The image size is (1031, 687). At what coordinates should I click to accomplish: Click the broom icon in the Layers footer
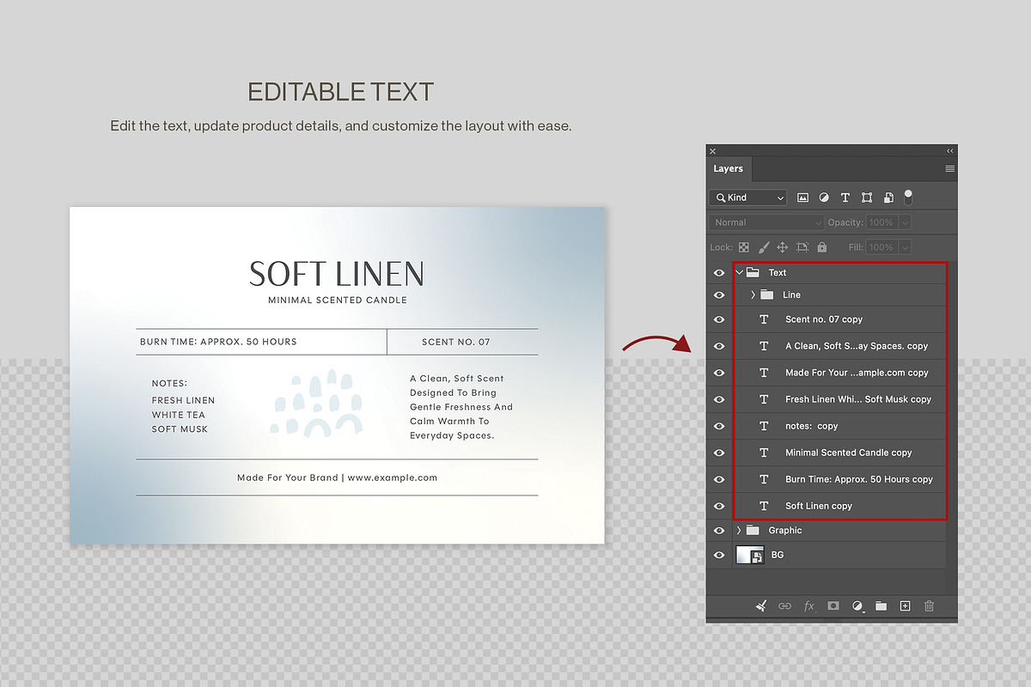761,605
